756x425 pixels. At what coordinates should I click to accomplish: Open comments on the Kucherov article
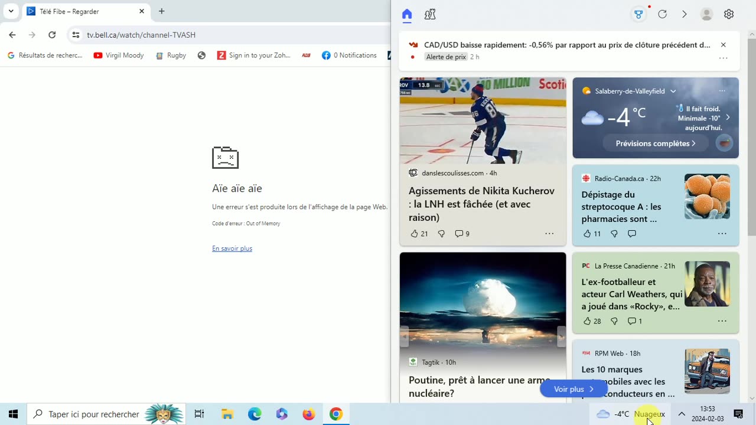click(462, 234)
